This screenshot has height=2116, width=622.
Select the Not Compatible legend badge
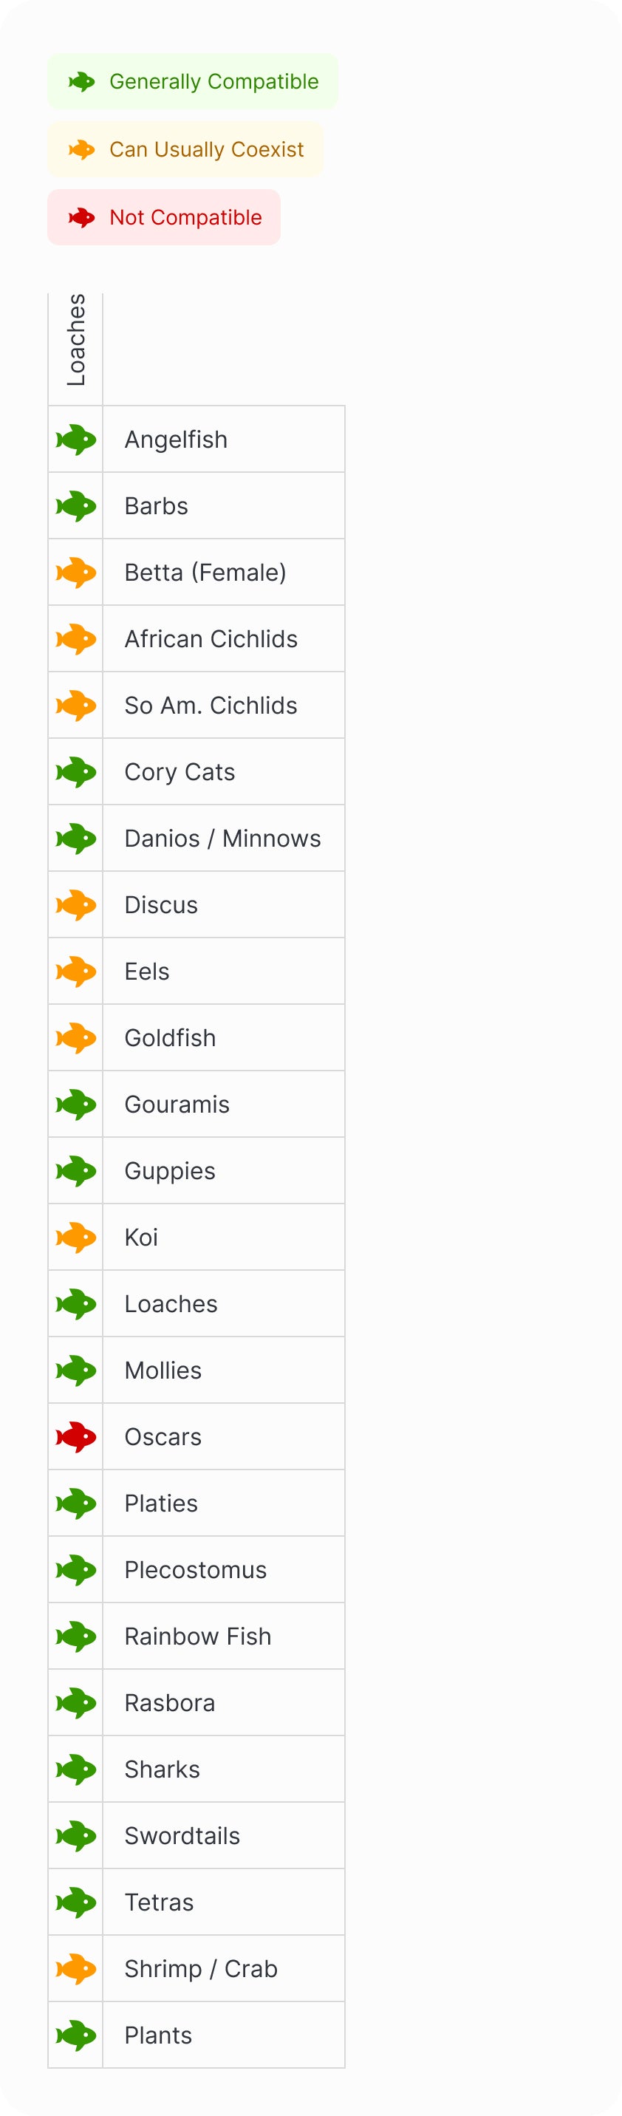coord(163,218)
